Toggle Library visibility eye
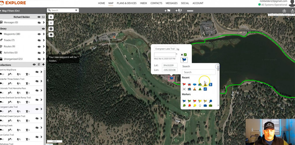Screen dimensions: 295x145 coord(43,29)
